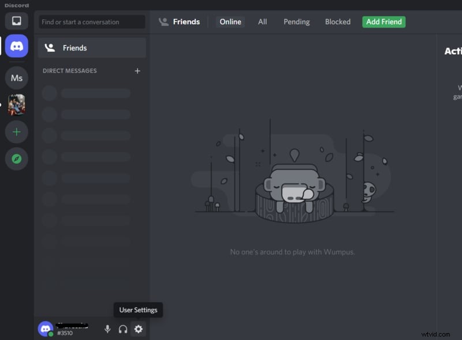462x340 pixels.
Task: Click the Add a Server plus icon
Action: [16, 132]
